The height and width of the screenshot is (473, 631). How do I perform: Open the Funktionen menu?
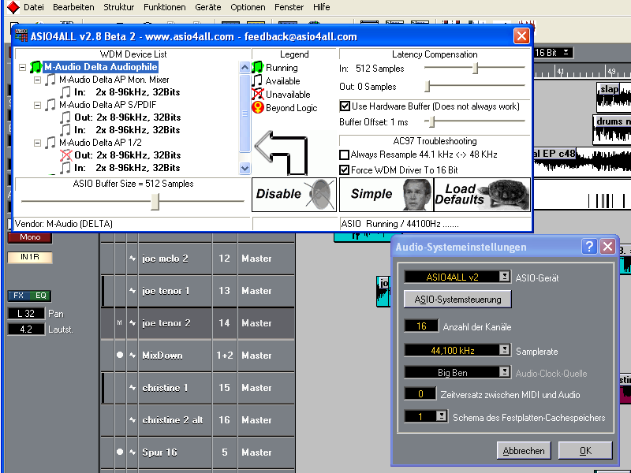click(165, 7)
